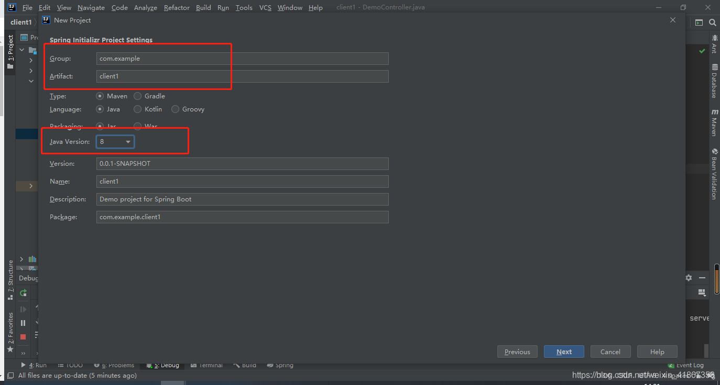Click the client1 breadcrumb
Image resolution: width=720 pixels, height=385 pixels.
[21, 22]
